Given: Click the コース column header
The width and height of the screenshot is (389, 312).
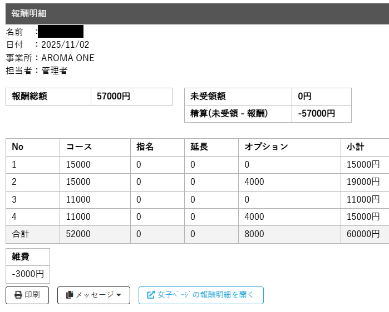Looking at the screenshot, I should pyautogui.click(x=79, y=147).
